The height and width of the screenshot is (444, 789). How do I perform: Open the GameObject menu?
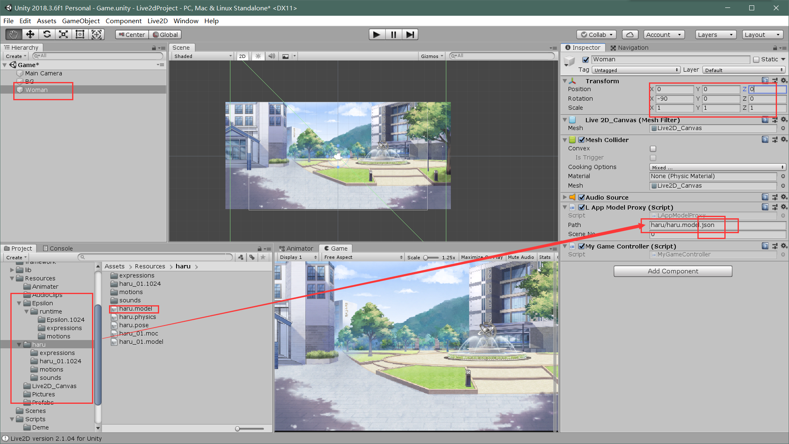coord(81,21)
